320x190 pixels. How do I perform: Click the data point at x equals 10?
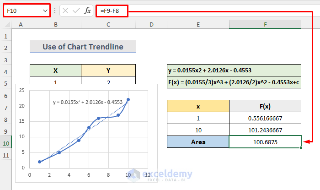coord(128,100)
